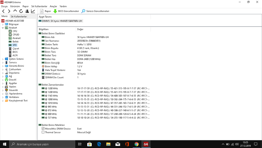Select Çipset item in tree
This screenshot has width=262, height=148.
(x=16, y=49)
